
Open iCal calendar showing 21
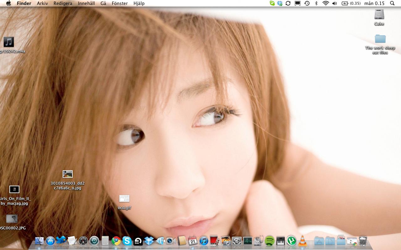193,241
